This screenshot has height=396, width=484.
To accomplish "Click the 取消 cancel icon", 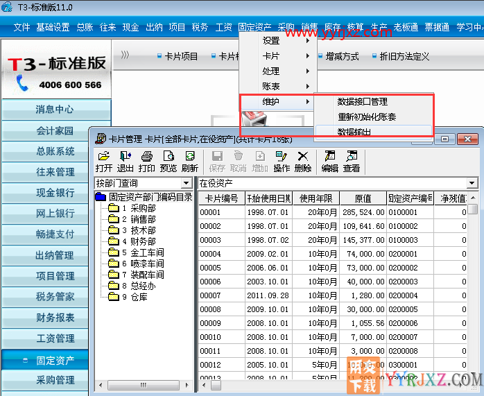I will (239, 162).
